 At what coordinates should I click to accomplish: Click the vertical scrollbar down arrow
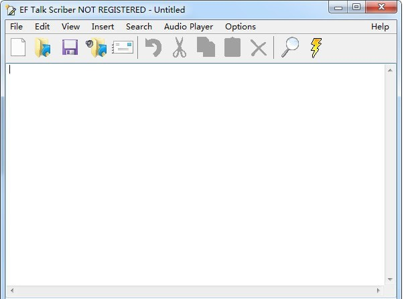point(390,280)
